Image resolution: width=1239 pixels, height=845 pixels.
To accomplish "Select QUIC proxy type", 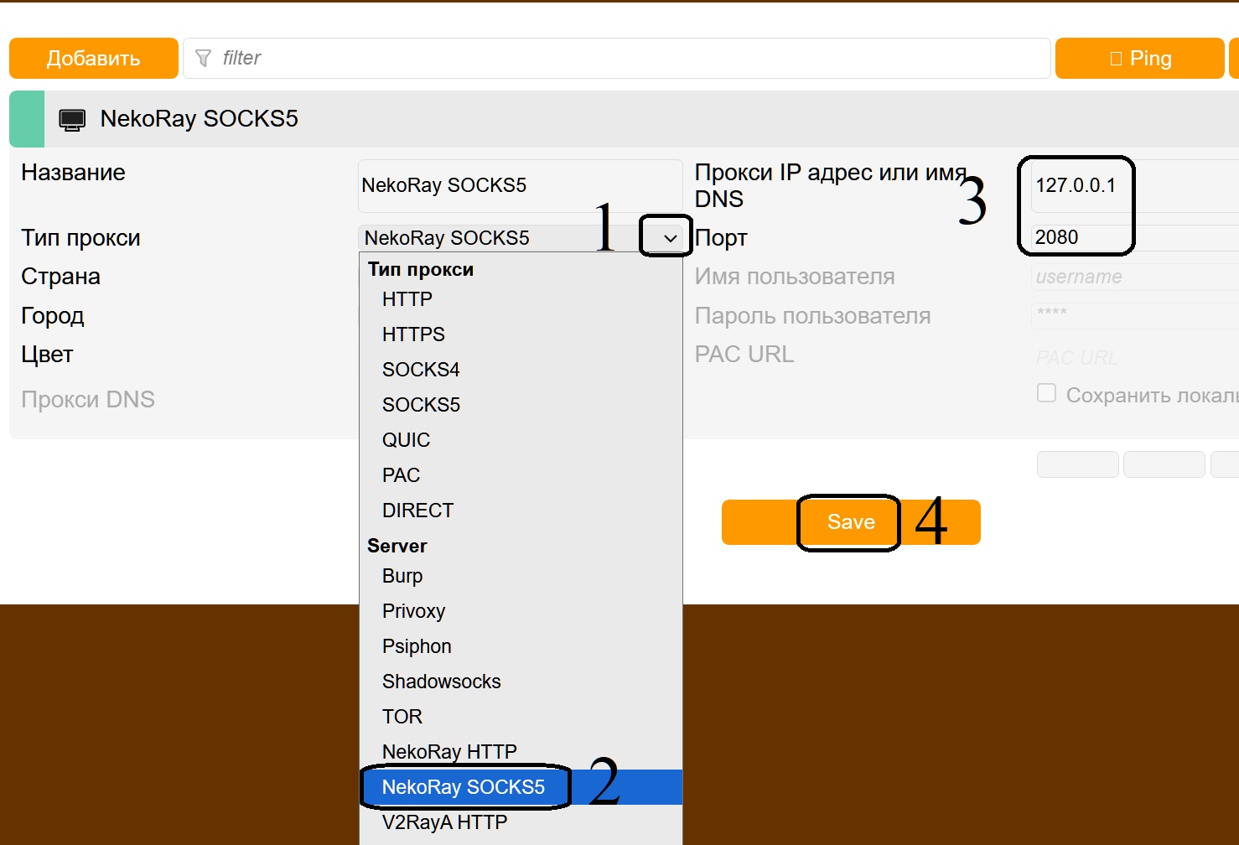I will 406,440.
